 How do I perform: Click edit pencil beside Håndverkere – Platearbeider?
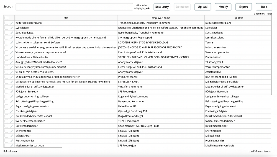tap(12, 57)
